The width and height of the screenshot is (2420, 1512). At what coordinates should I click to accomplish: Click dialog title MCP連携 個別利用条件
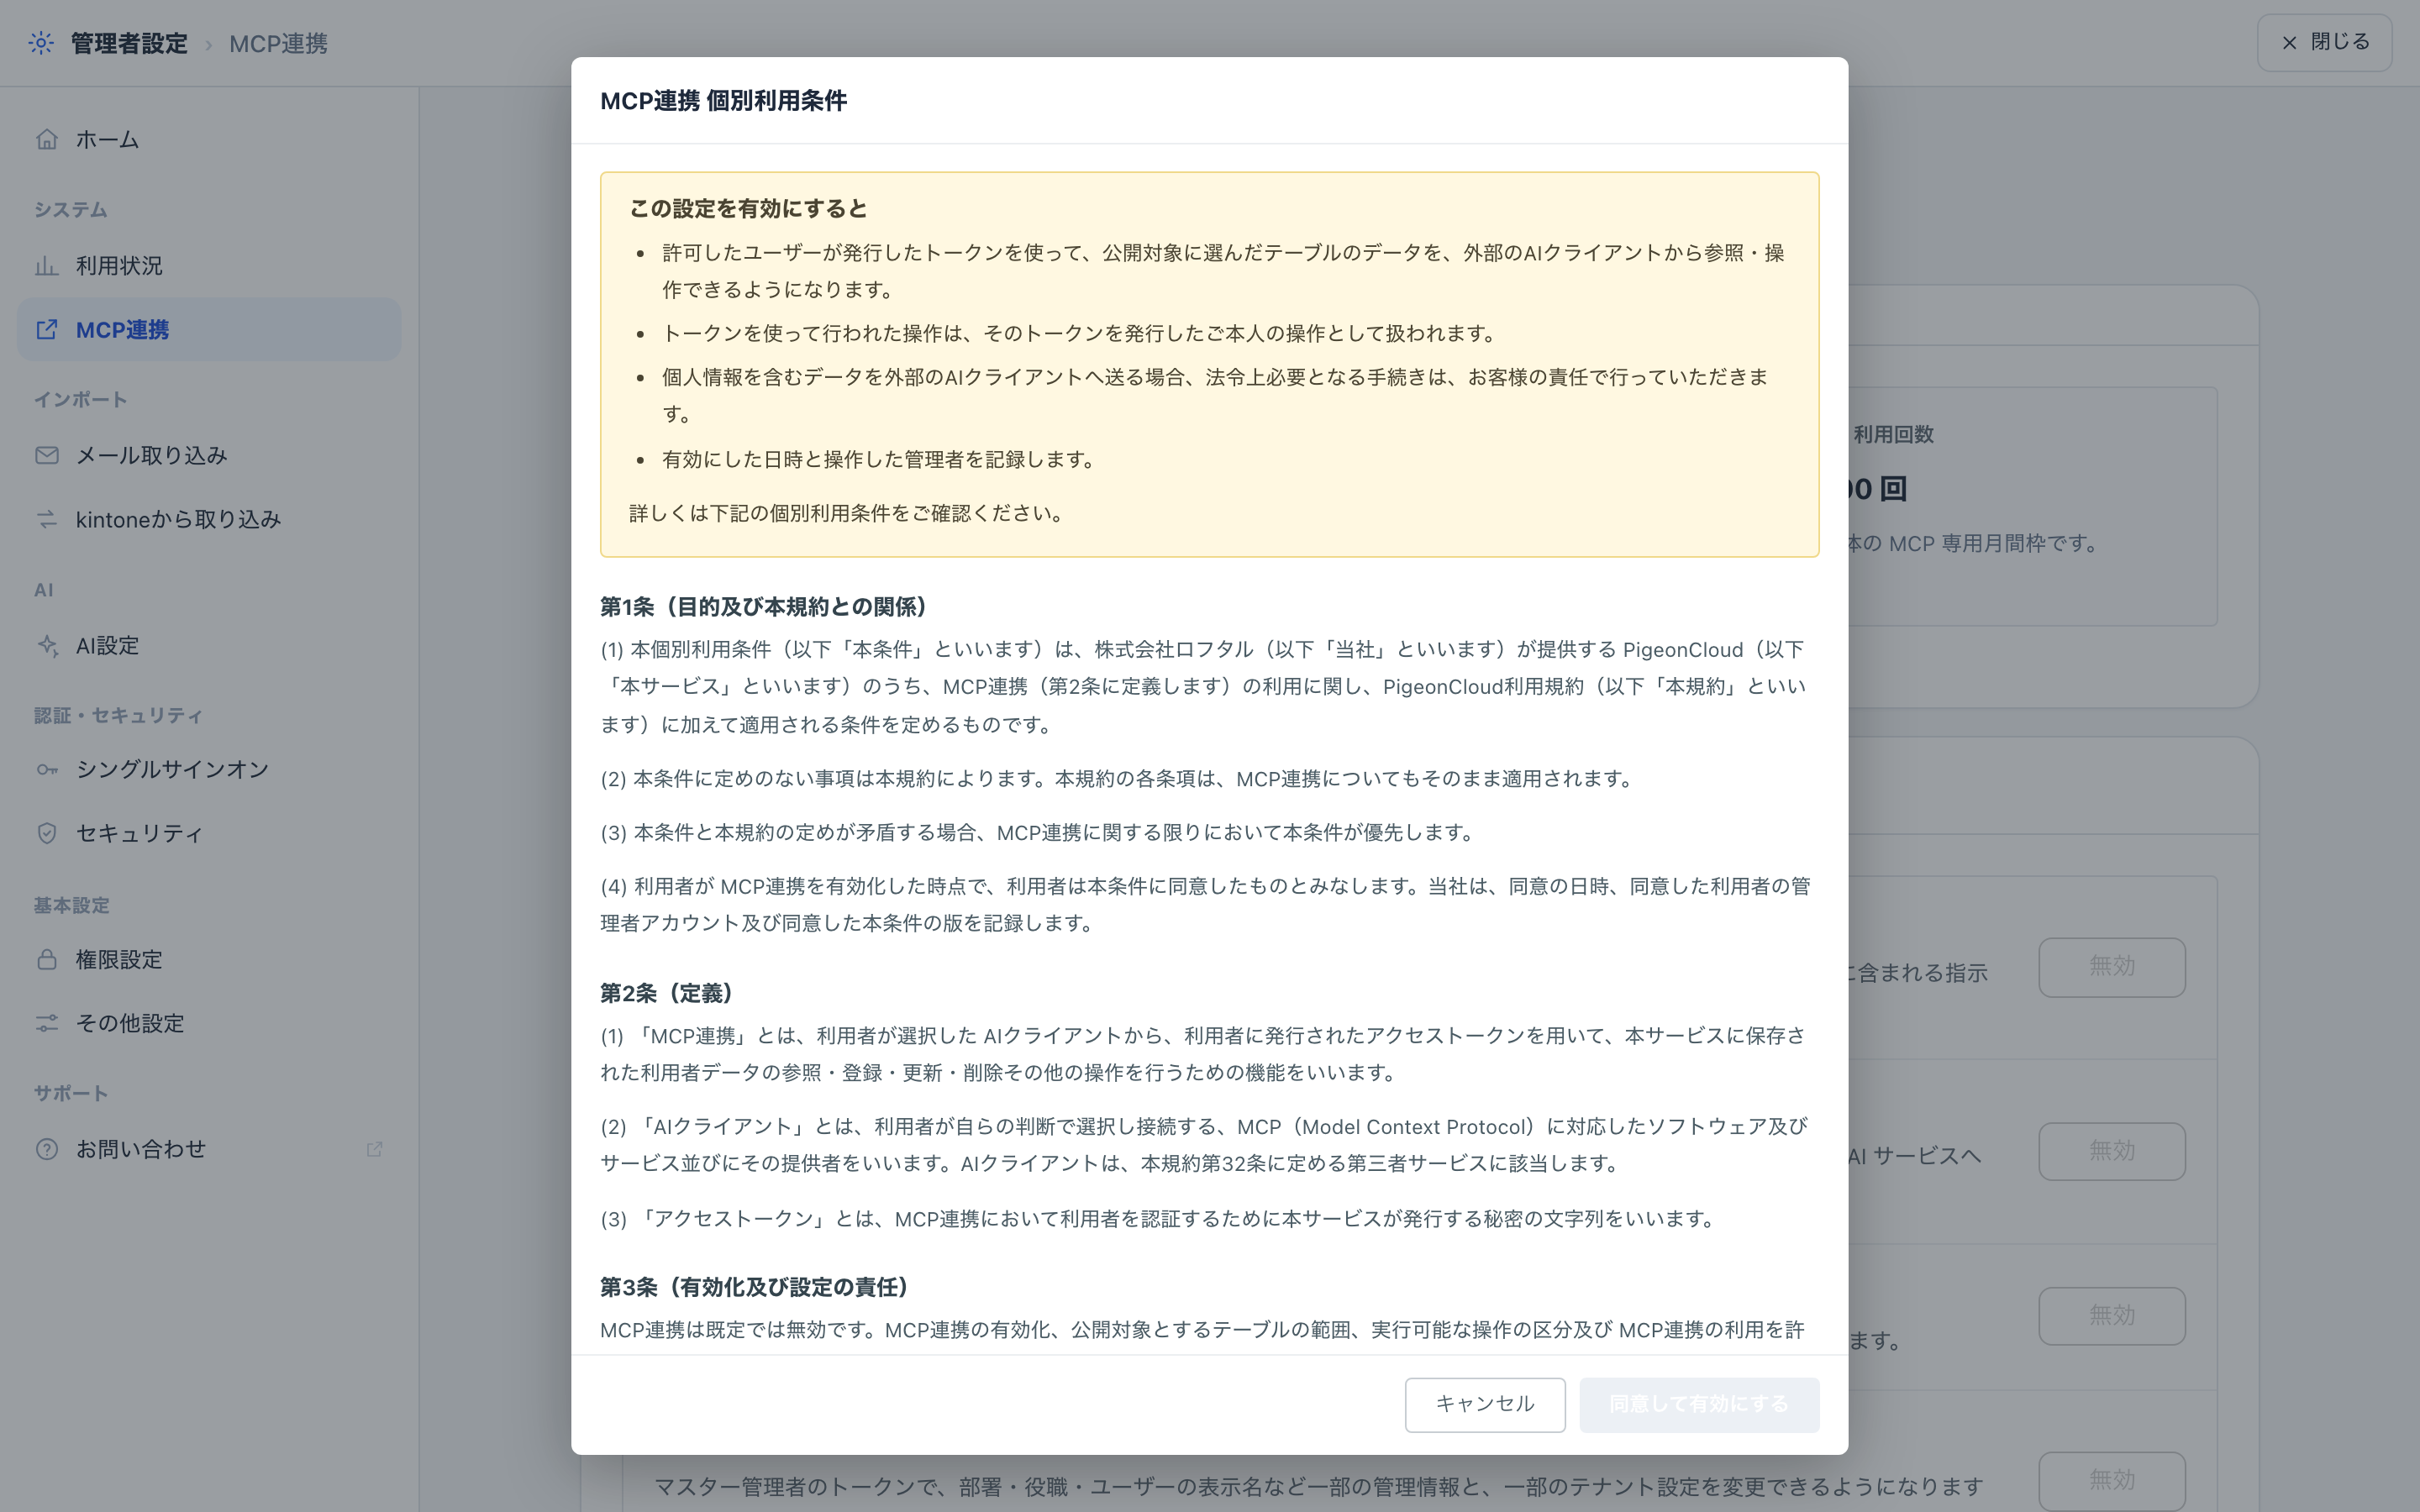[x=723, y=100]
